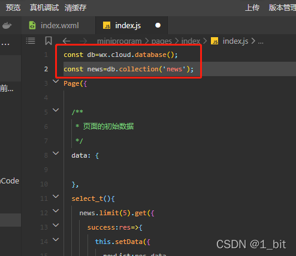Open the Docker whale sidebar icon

pyautogui.click(x=7, y=25)
